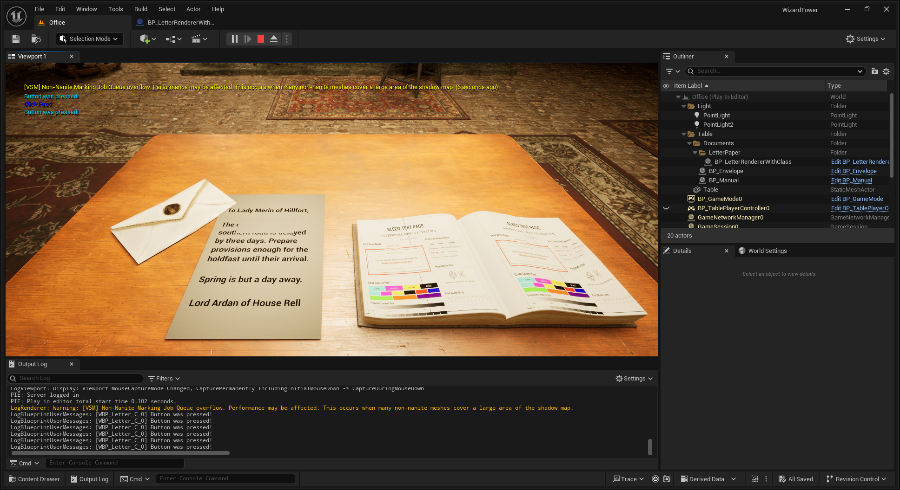Open the Outliner settings gear
This screenshot has height=490, width=900.
tap(886, 71)
